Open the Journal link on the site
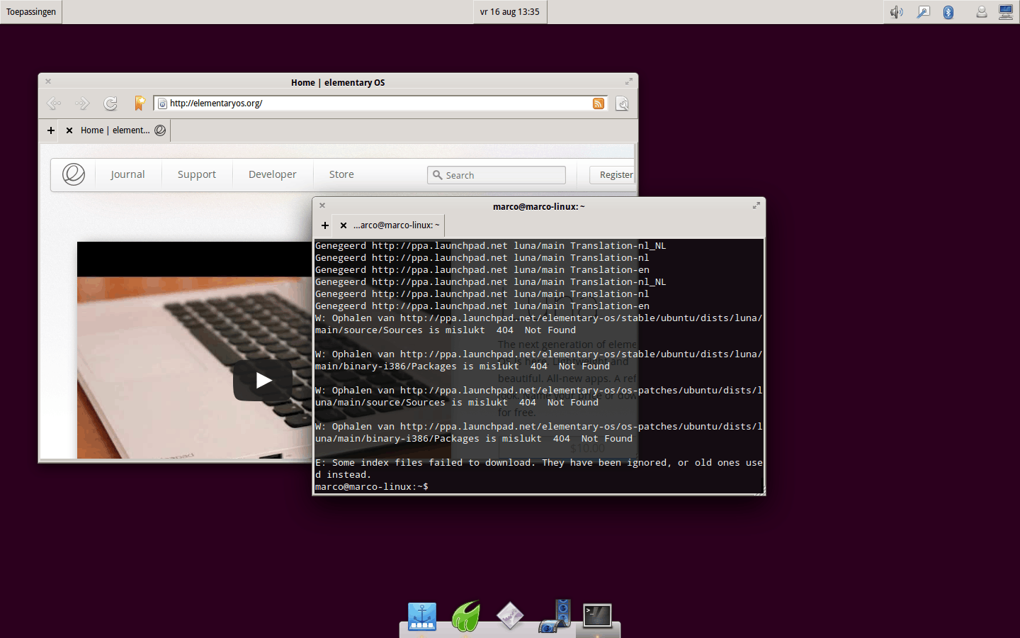Viewport: 1020px width, 638px height. 127,174
